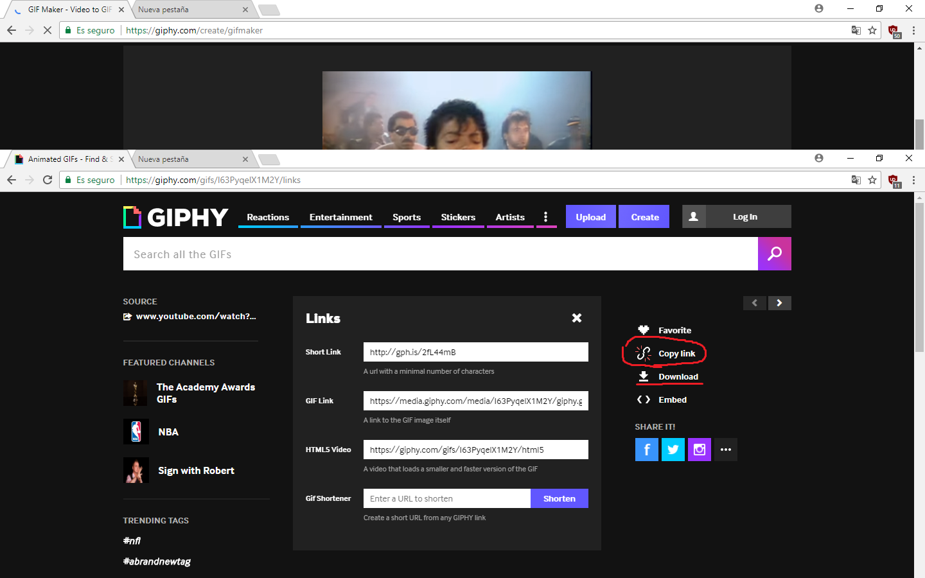Open The Academy Awards GIFs channel

pyautogui.click(x=206, y=393)
